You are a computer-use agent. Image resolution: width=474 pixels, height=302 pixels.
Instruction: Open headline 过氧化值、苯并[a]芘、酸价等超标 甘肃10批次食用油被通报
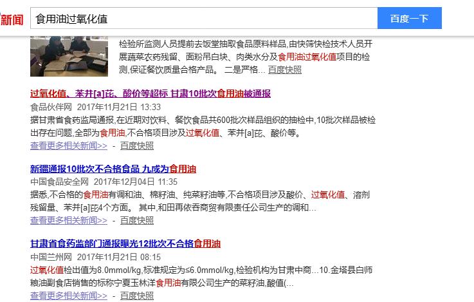[150, 93]
